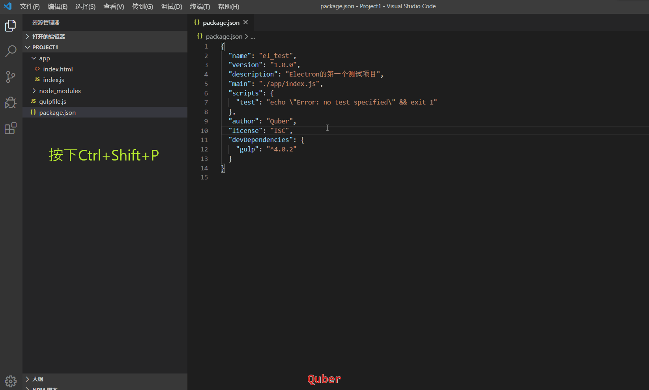Open the 终端(T) menu
The image size is (649, 390).
coord(200,6)
